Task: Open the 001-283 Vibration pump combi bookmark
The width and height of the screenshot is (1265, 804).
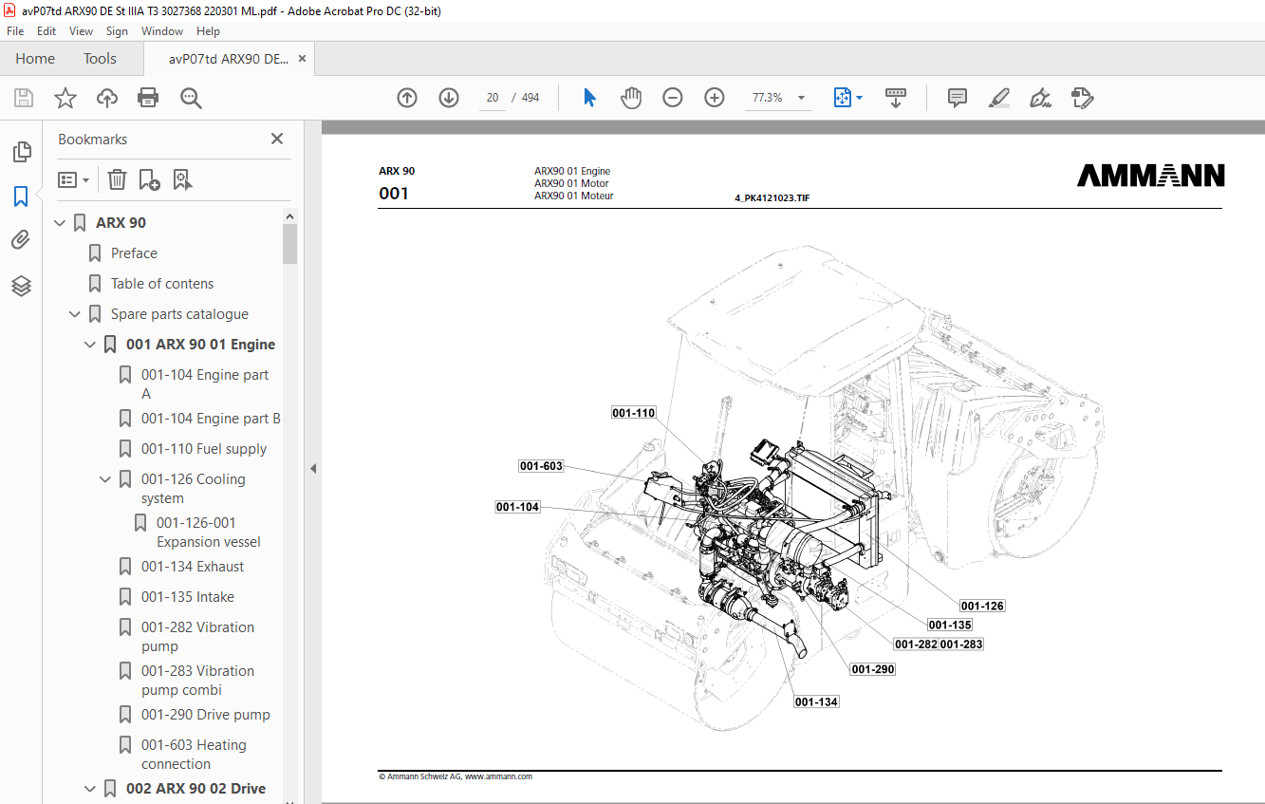Action: coord(197,681)
